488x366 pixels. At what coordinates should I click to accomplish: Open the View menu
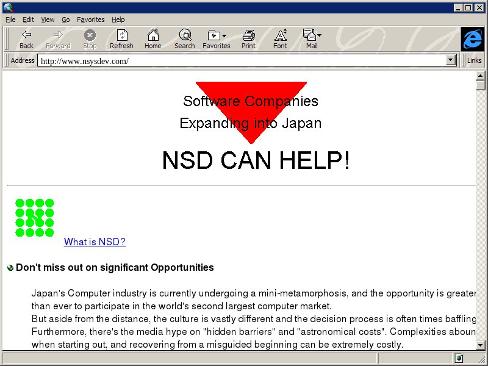pyautogui.click(x=48, y=20)
